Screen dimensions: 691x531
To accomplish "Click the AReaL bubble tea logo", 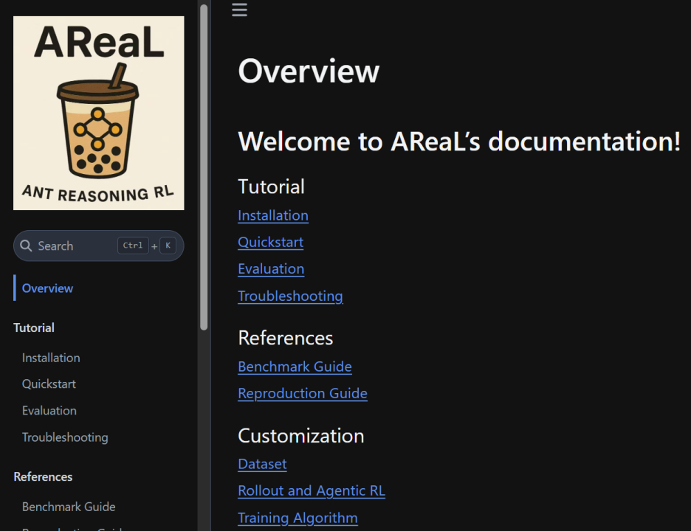I will [99, 113].
